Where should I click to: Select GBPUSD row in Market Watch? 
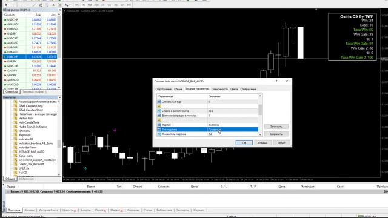pos(30,24)
